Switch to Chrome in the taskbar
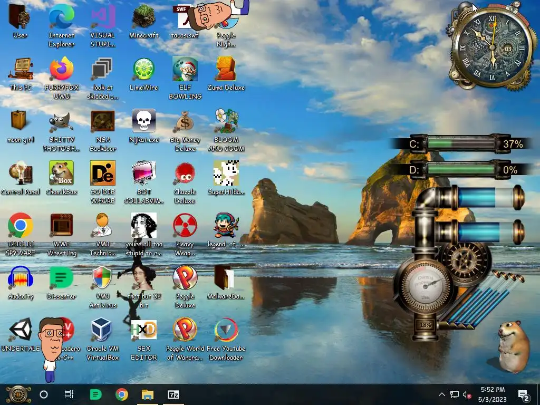 (122, 394)
